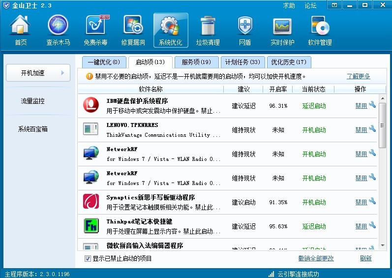This screenshot has height=278, width=392.
Task: Click the cloud engine signal icon
Action: 271,274
